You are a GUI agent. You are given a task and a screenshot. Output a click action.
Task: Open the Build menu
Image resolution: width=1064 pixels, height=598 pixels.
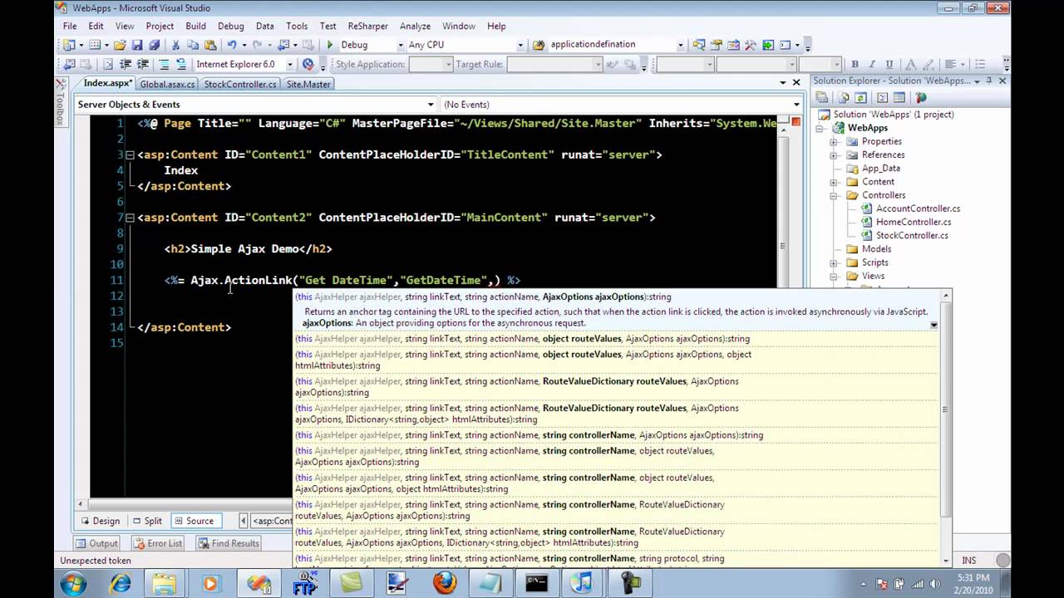(x=195, y=26)
